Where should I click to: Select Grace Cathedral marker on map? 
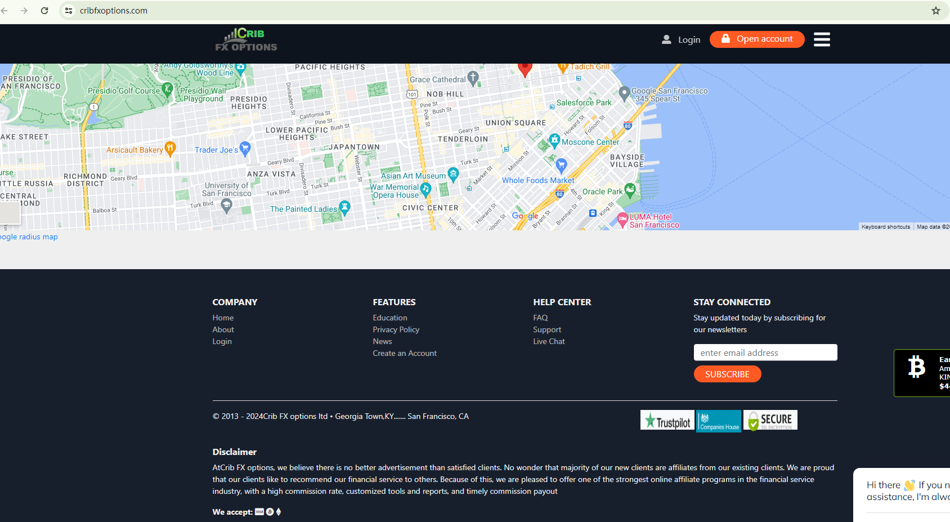click(473, 78)
